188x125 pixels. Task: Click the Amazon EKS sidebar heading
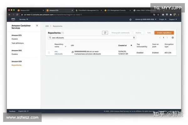(x=17, y=51)
